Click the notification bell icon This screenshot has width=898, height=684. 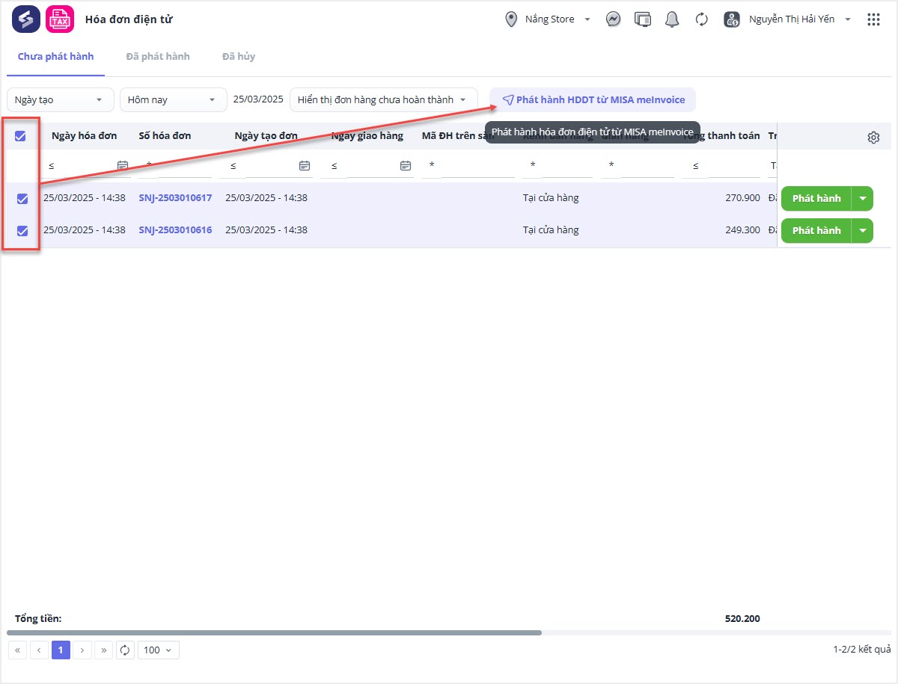[672, 19]
